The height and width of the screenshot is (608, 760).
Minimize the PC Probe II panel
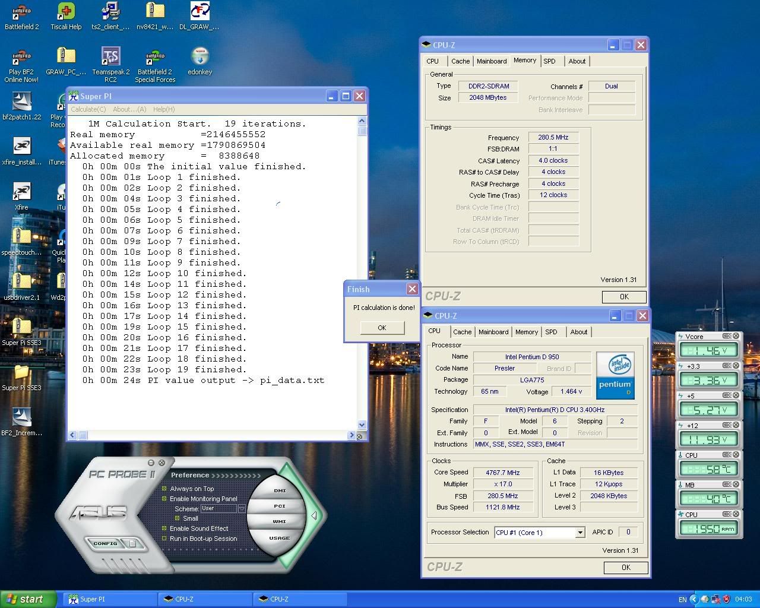tap(151, 463)
